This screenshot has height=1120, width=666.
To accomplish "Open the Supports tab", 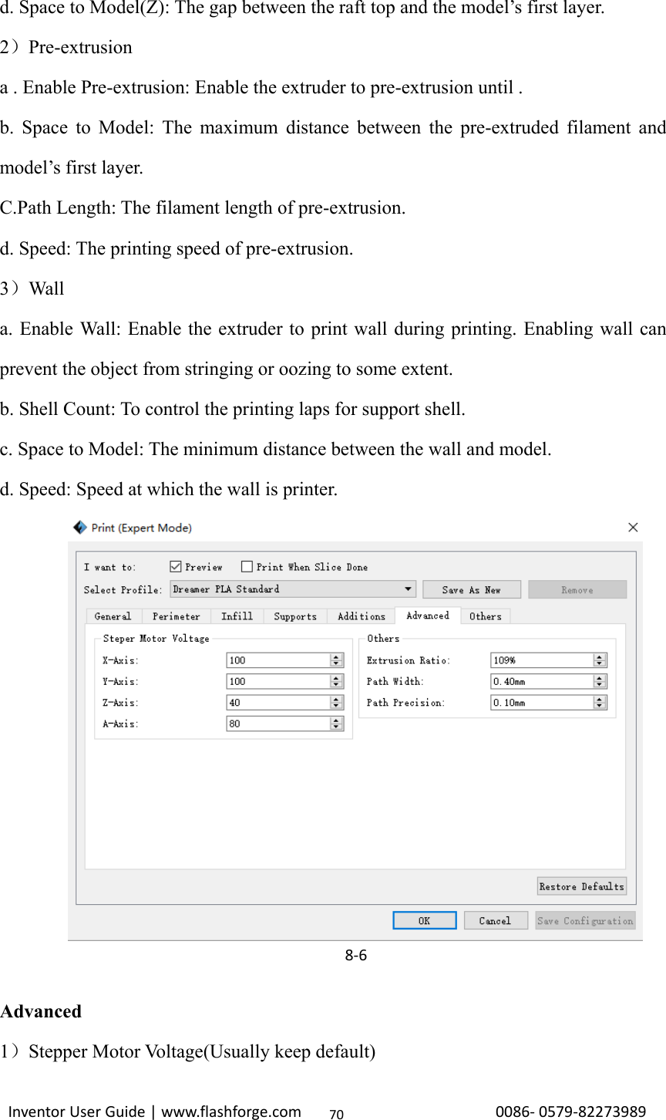I will 295,616.
